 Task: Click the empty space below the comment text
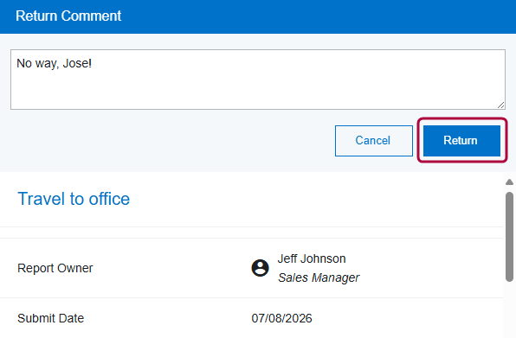click(x=256, y=90)
